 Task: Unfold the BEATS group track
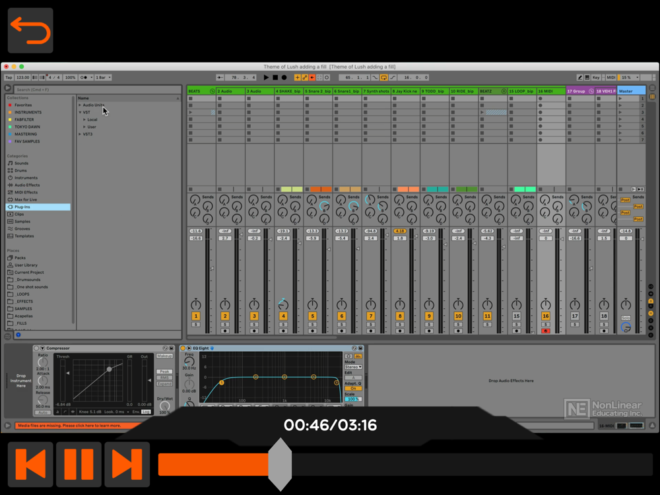coord(212,91)
